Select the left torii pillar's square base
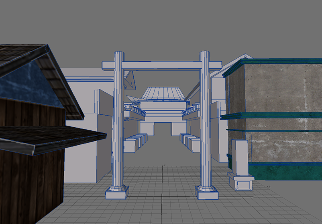The width and height of the screenshot is (322, 224). (117, 193)
